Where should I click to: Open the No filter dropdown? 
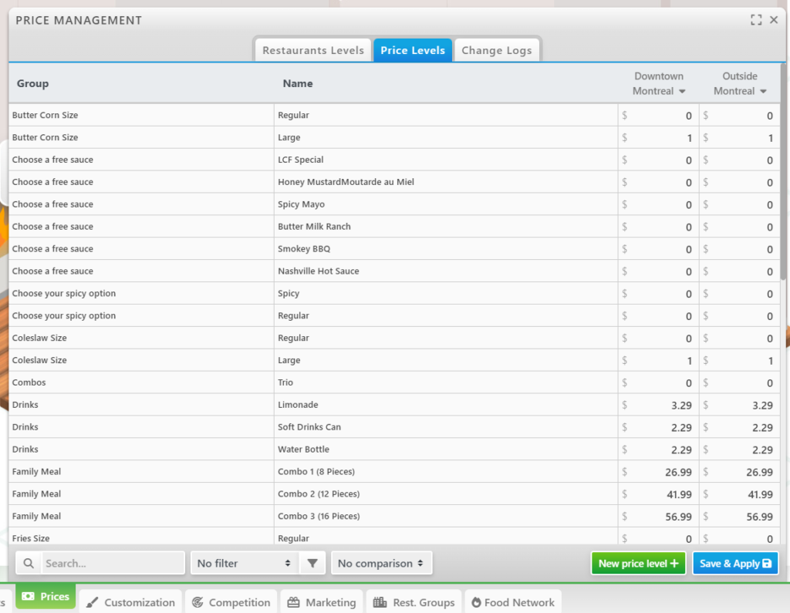[244, 564]
